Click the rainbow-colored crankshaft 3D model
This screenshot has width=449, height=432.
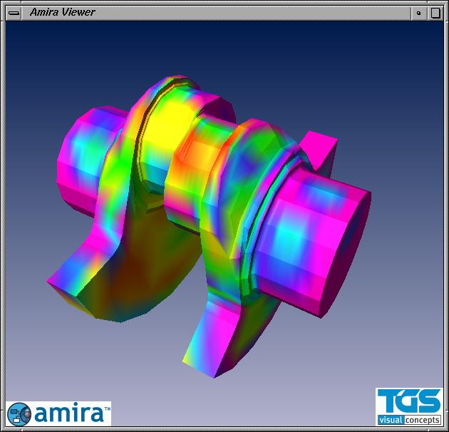click(209, 226)
